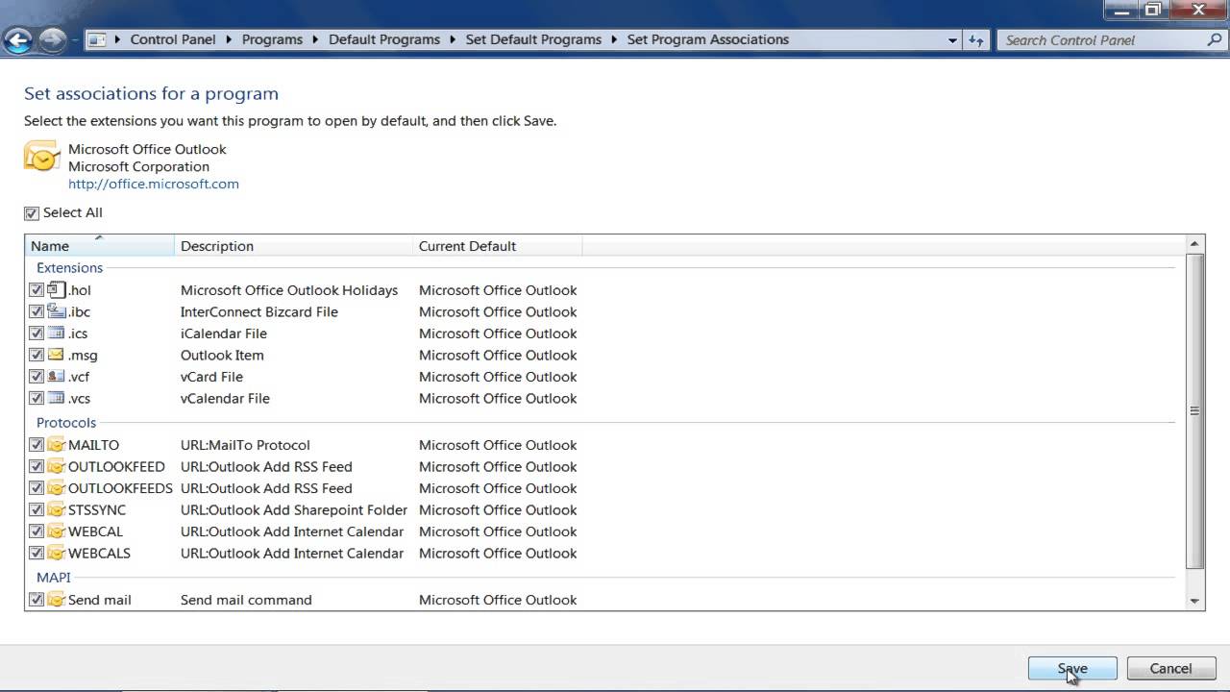Click the WEBCAL protocol icon

point(56,531)
